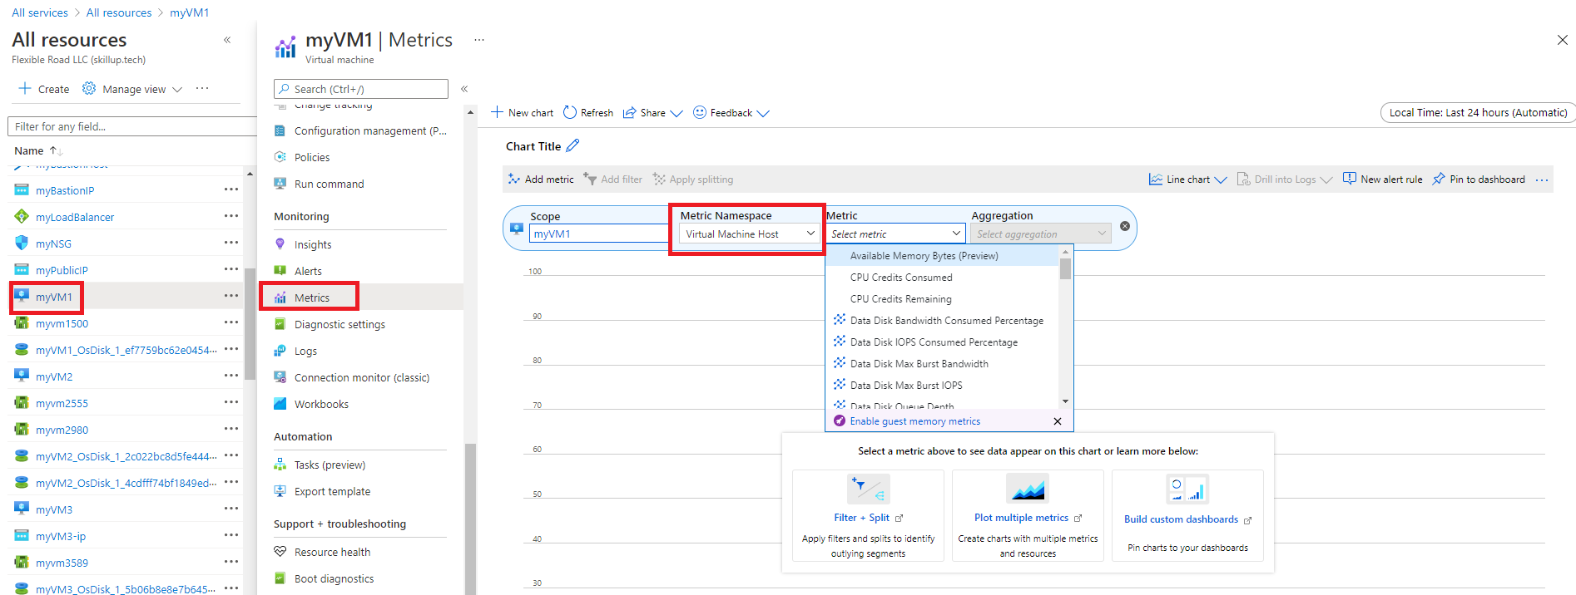Open Build custom dashboards link
1576x595 pixels.
[1181, 519]
